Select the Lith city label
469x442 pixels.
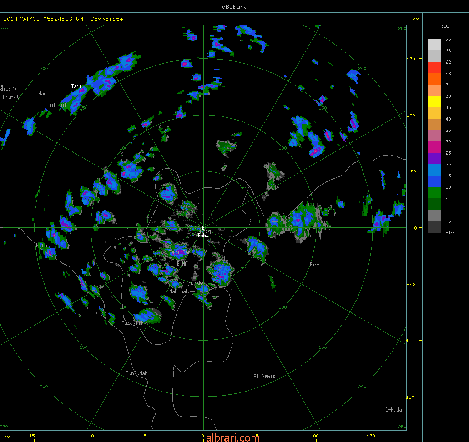coord(41,246)
